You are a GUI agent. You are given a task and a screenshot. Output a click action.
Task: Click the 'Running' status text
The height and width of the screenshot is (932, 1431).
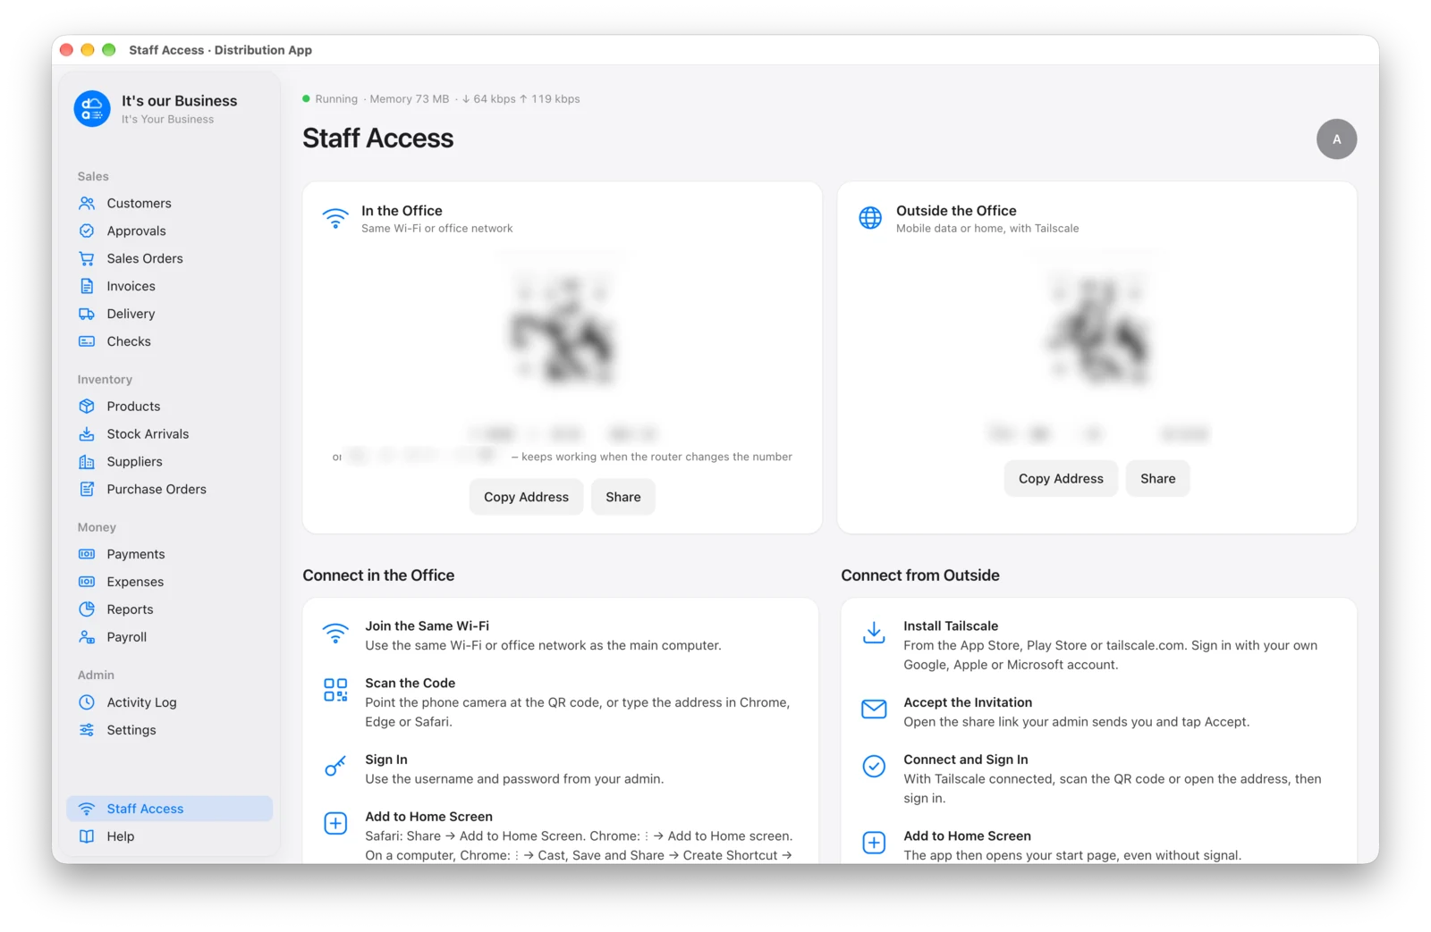pos(336,99)
